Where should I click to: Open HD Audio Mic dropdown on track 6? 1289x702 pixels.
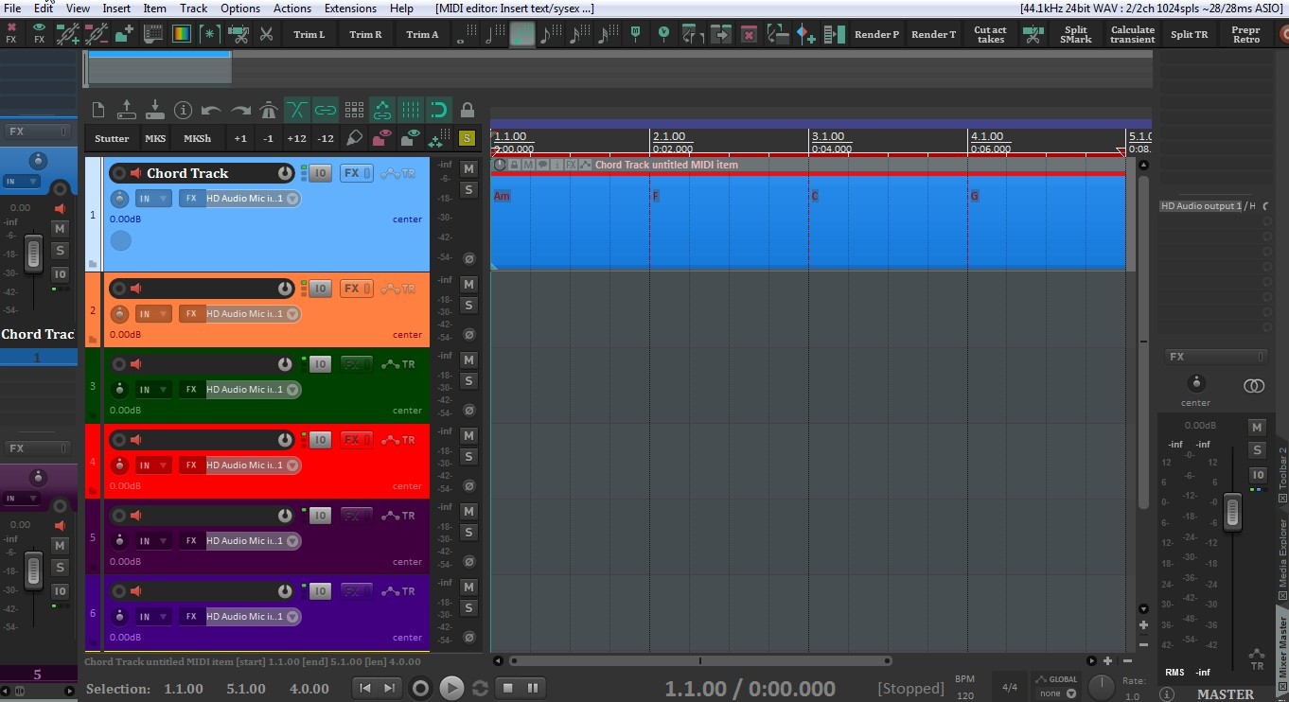pos(253,617)
